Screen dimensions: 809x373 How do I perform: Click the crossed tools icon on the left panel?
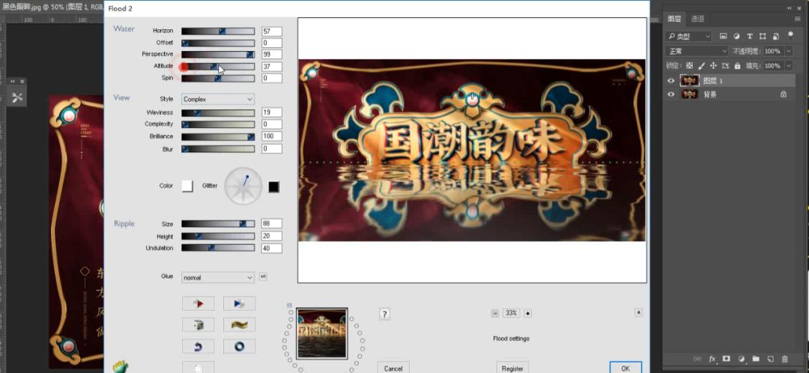click(x=17, y=97)
